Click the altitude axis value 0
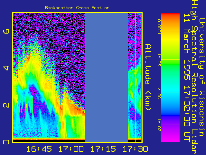The width and height of the screenshot is (206, 155). click(x=6, y=142)
